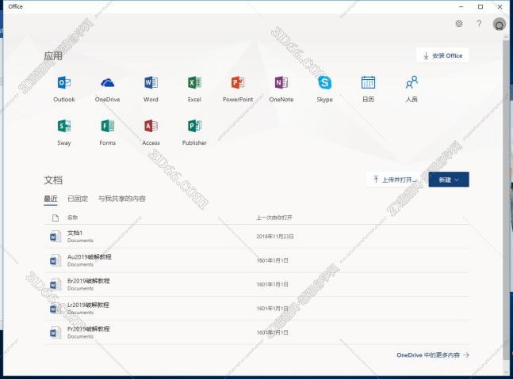Open the Outlook app
This screenshot has width=513, height=379.
[x=64, y=89]
